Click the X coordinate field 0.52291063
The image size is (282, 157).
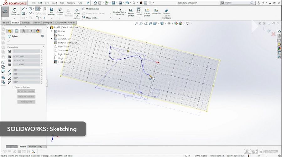(x=26, y=56)
